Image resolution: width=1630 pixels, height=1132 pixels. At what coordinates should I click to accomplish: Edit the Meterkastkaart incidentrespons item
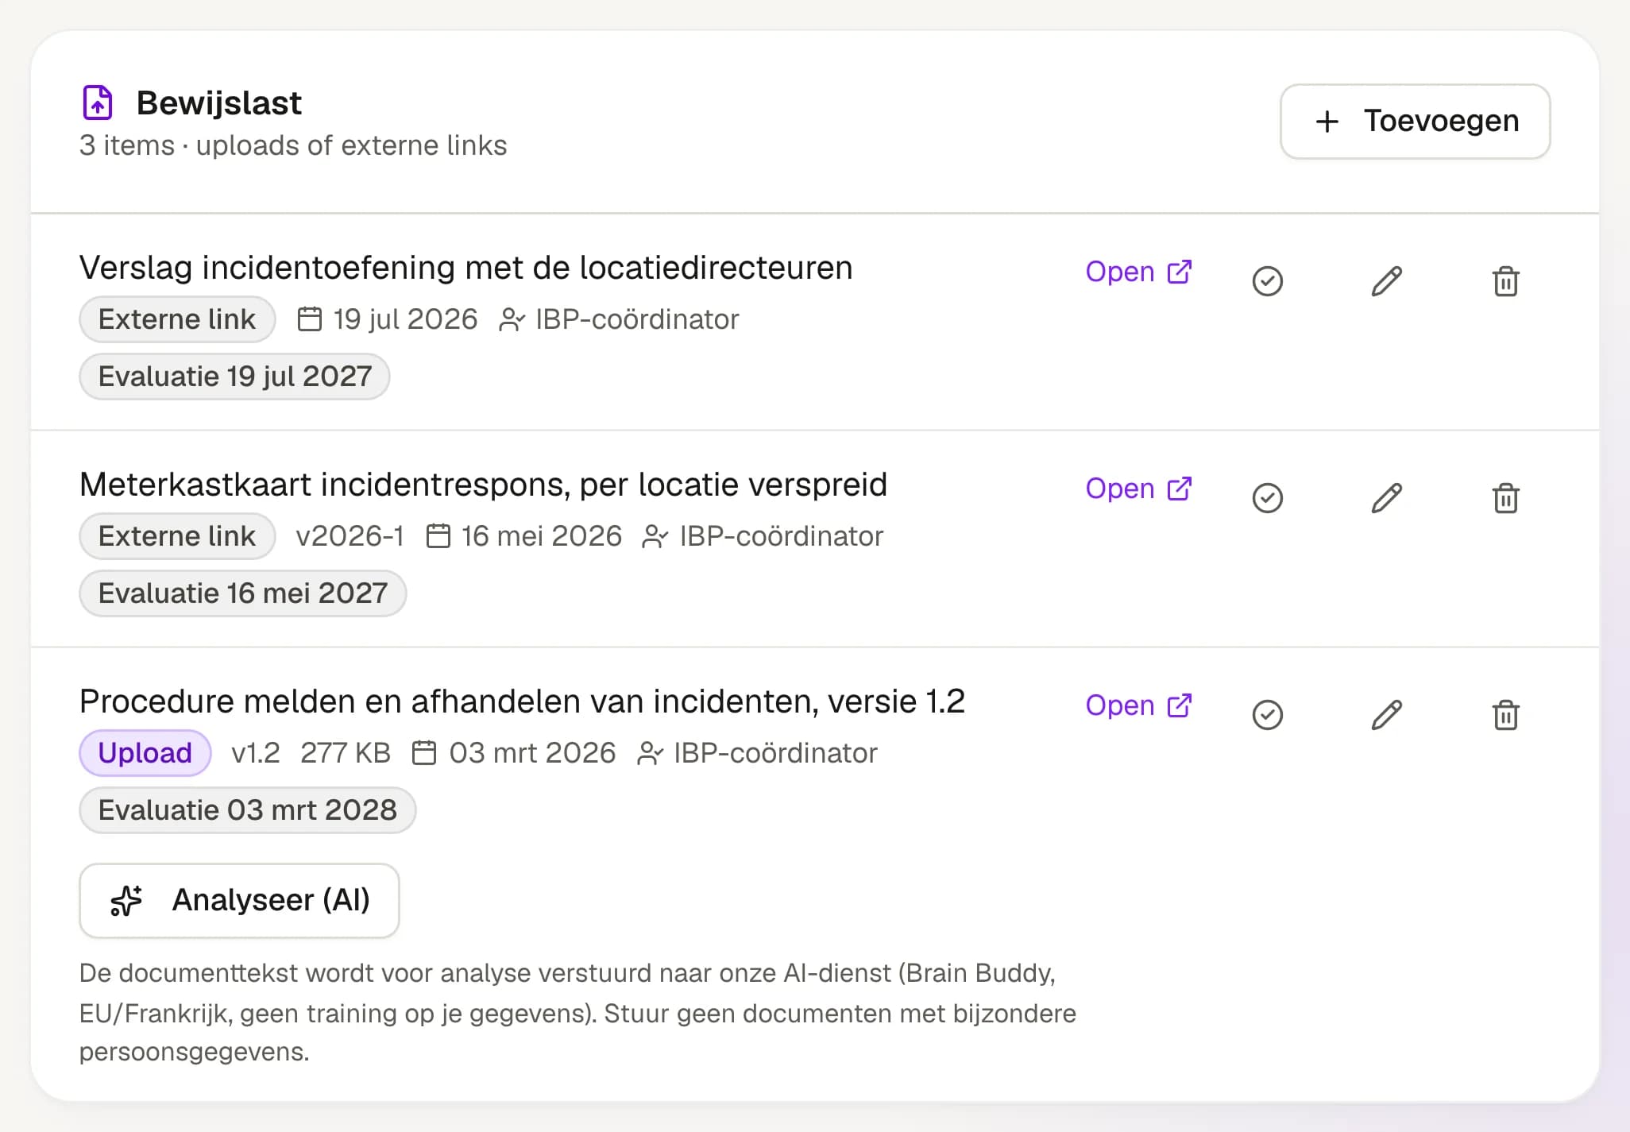1387,498
